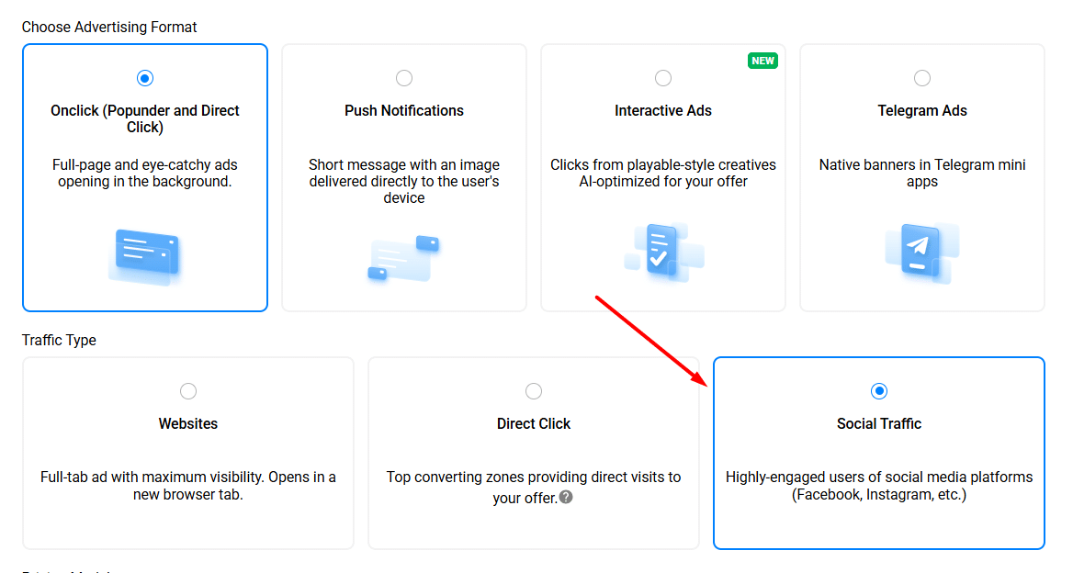Click the Push Notifications heading

tap(404, 110)
